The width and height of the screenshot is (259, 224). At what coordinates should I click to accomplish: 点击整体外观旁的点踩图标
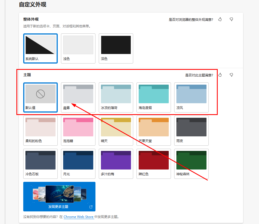click(x=231, y=19)
